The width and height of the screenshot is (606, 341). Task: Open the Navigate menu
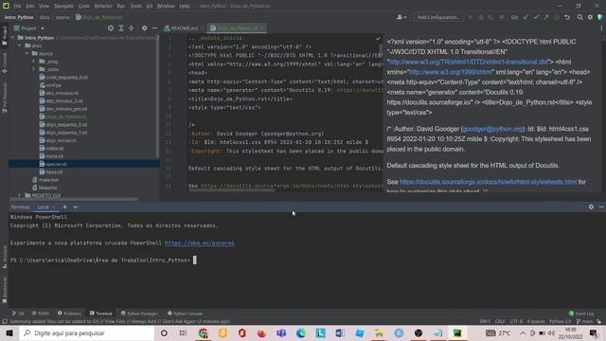(63, 6)
